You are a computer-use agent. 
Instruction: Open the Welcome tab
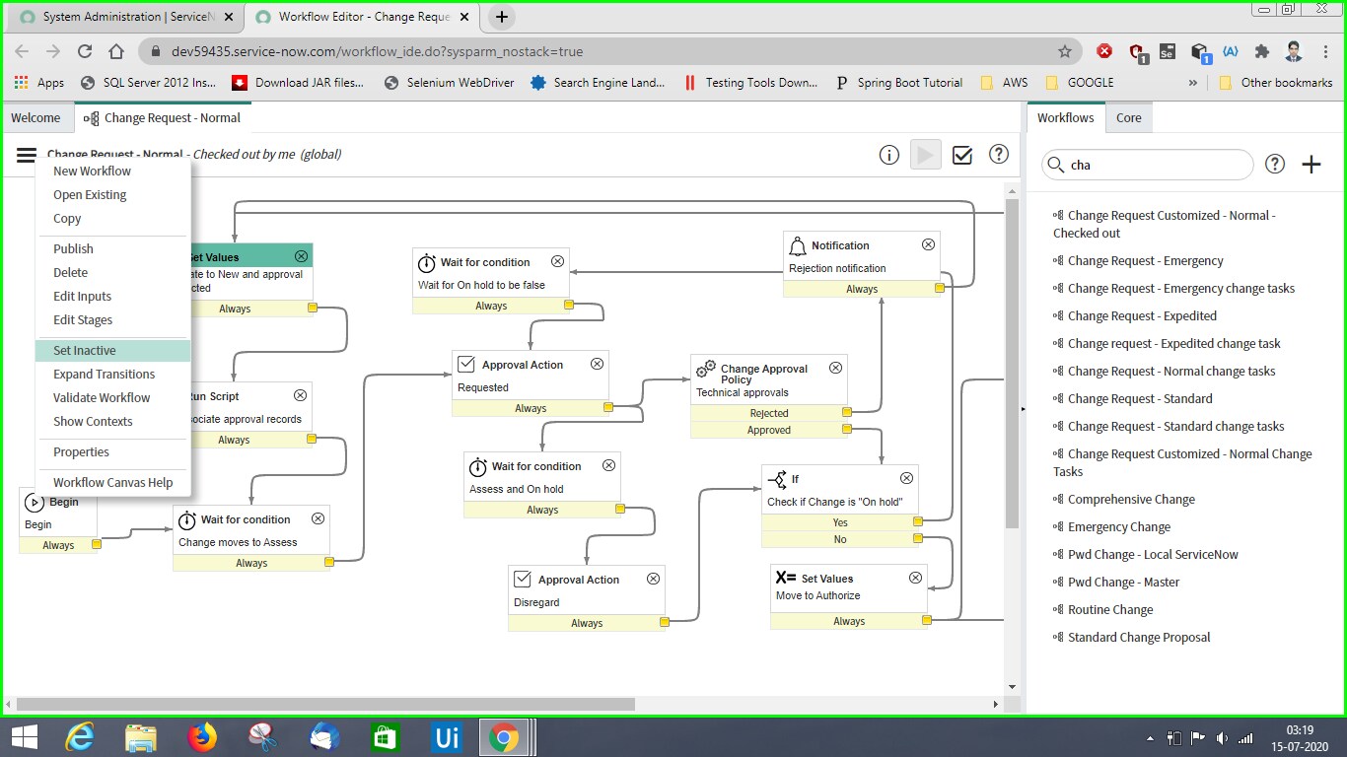35,117
